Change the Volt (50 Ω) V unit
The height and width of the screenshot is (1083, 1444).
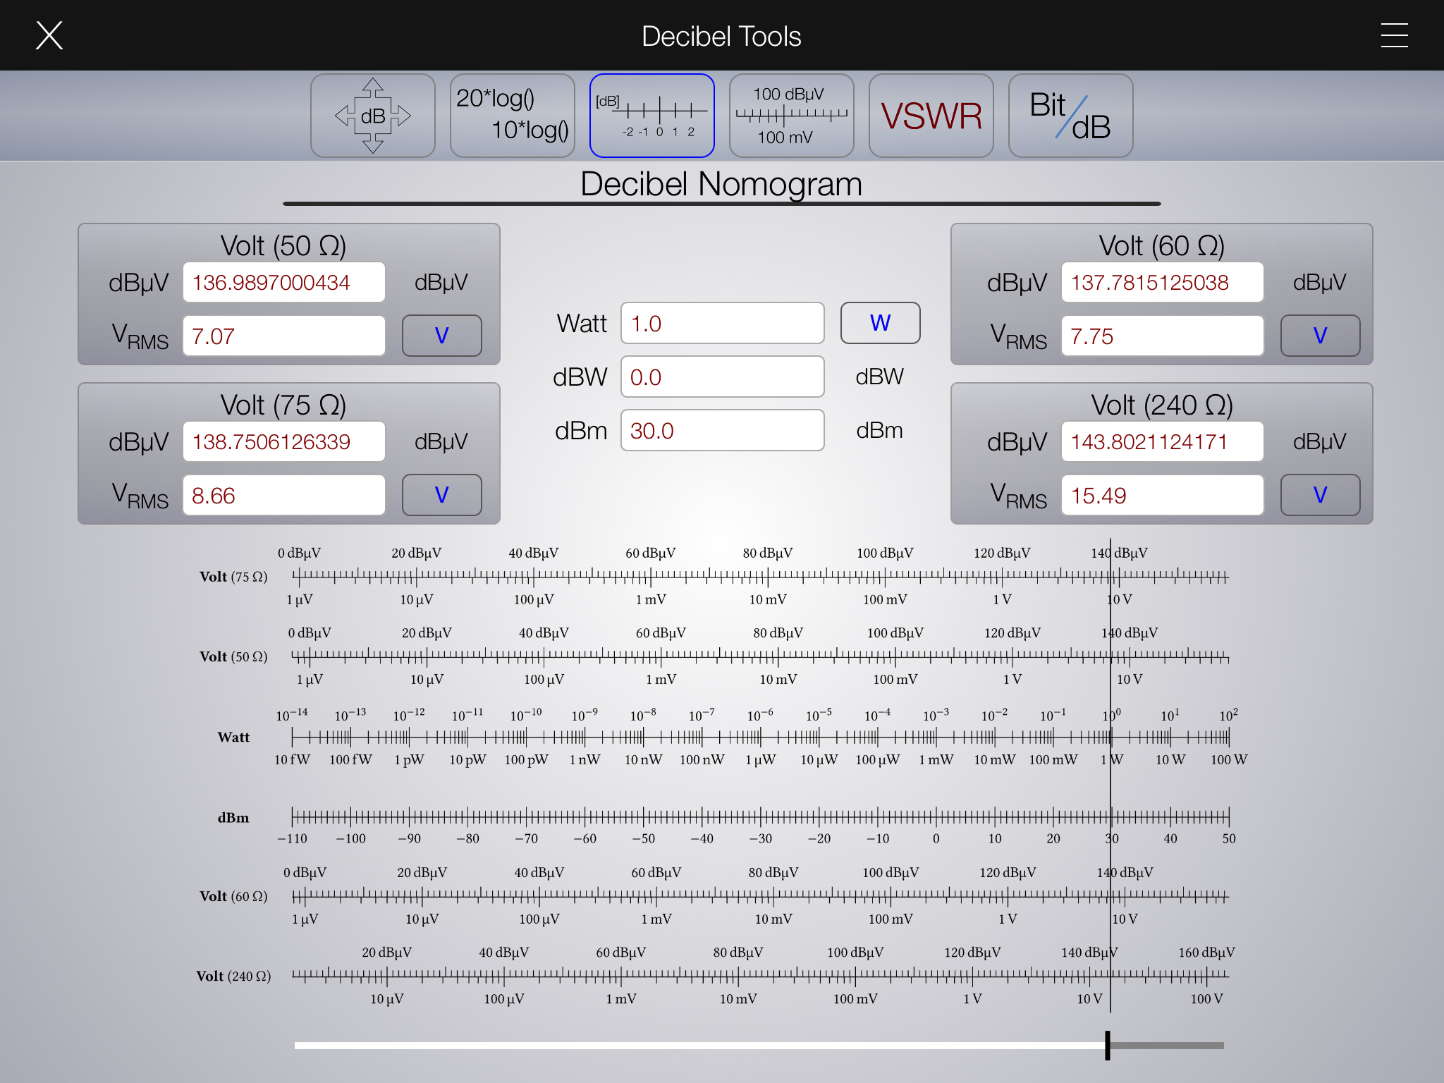tap(441, 336)
